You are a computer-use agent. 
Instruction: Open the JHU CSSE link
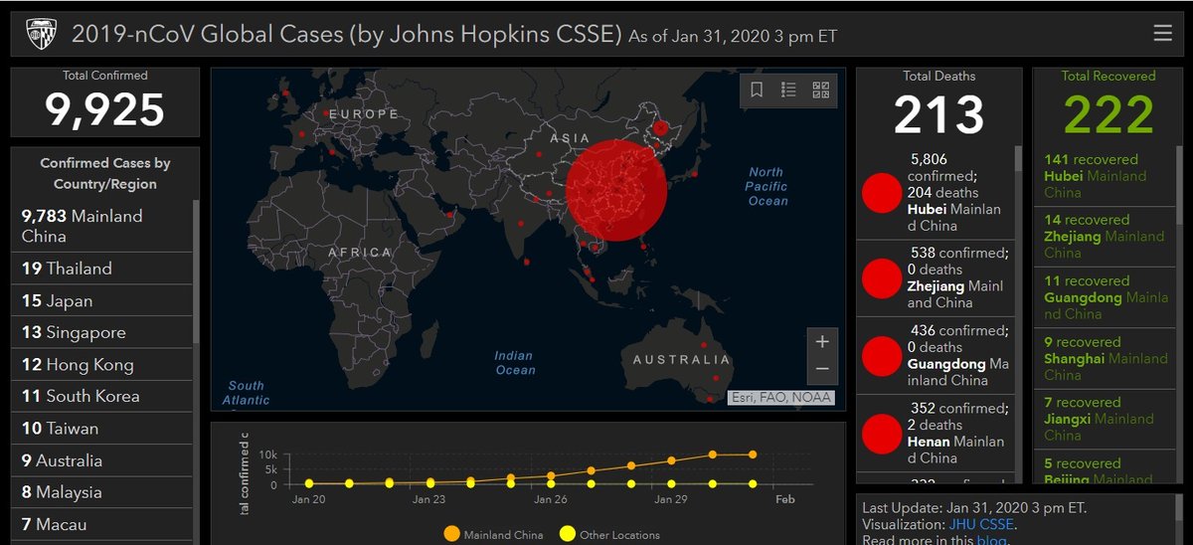[981, 524]
